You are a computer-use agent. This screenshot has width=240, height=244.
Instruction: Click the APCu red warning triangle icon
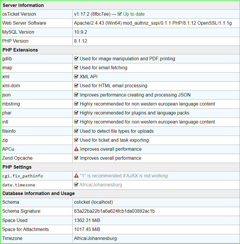click(76, 149)
